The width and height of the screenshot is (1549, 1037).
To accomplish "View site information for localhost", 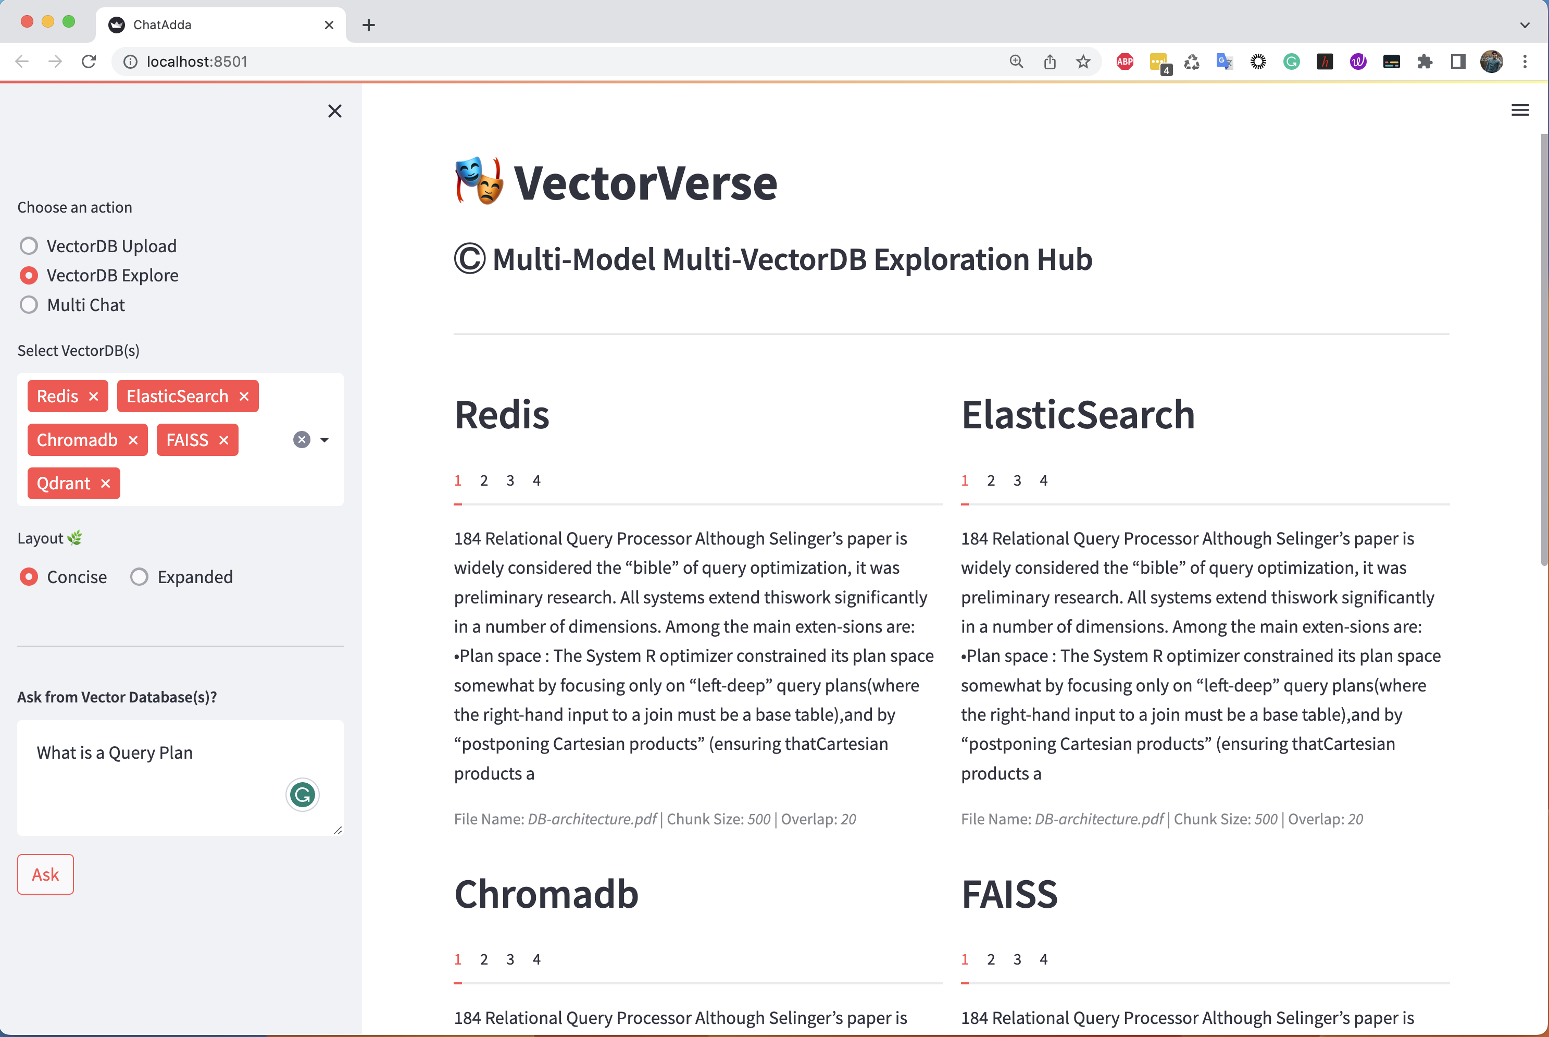I will (x=131, y=61).
